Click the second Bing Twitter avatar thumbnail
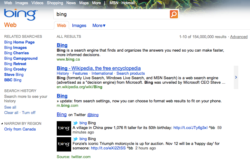This screenshot has width=250, height=162. [64, 144]
